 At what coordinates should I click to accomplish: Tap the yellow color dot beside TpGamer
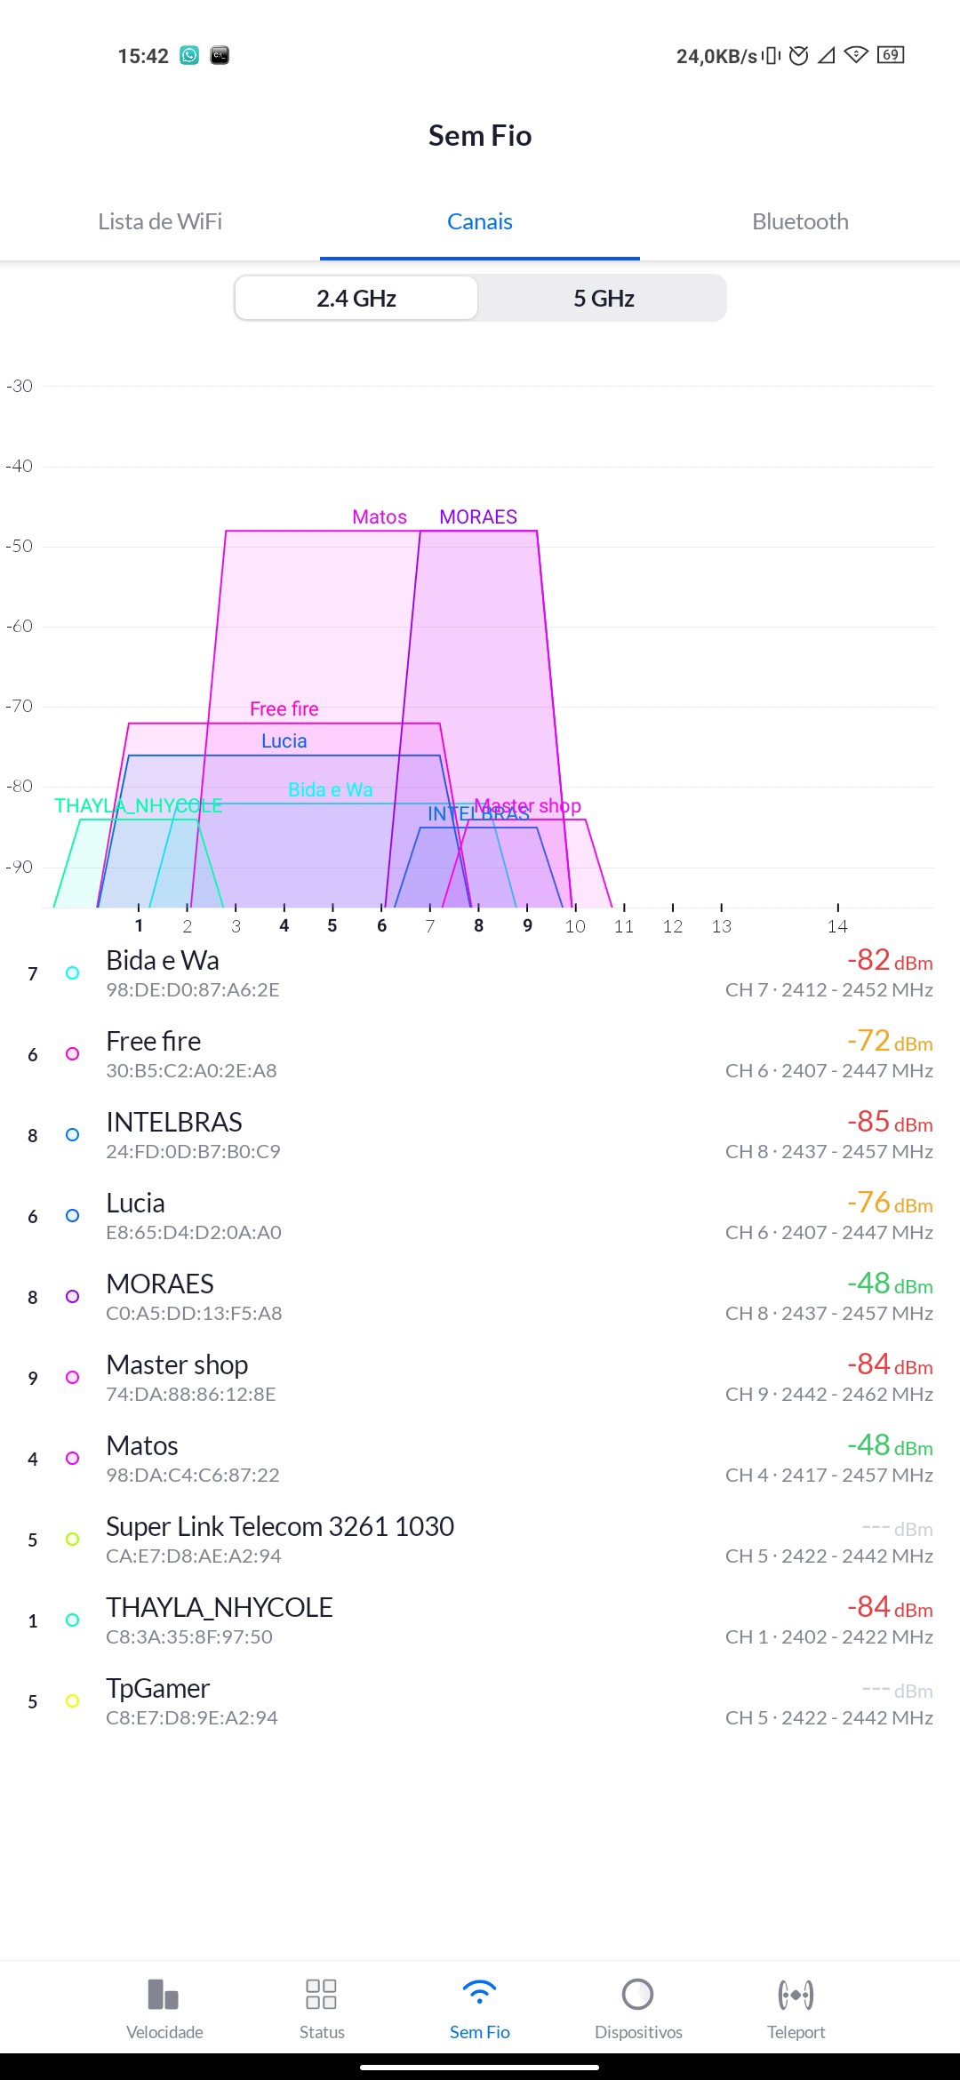(73, 1701)
